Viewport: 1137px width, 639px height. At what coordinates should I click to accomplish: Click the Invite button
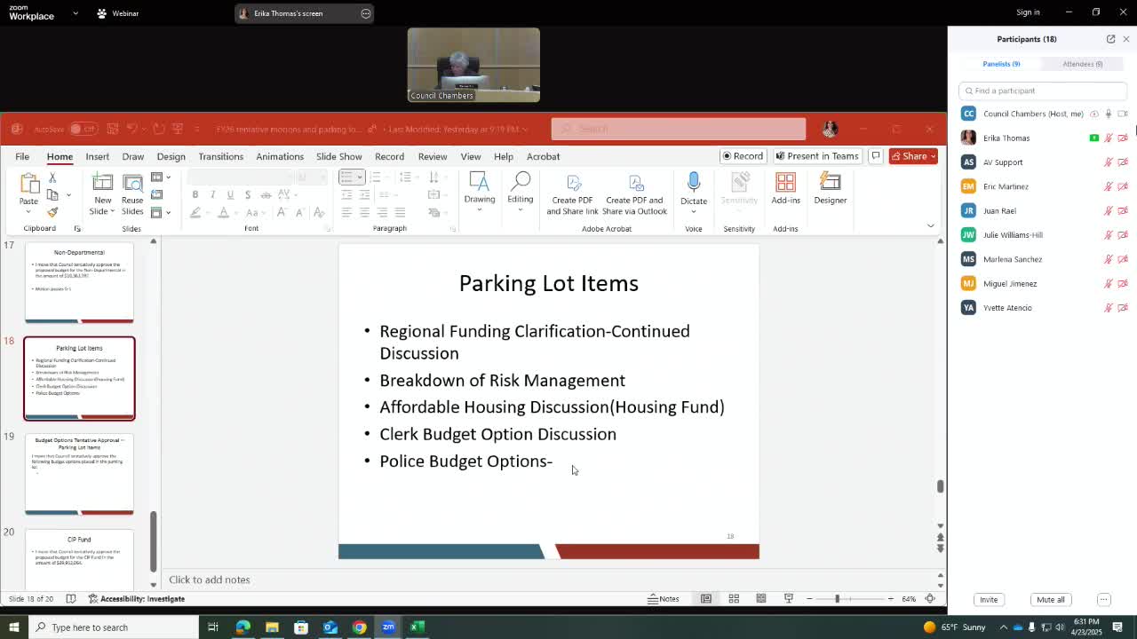(988, 600)
